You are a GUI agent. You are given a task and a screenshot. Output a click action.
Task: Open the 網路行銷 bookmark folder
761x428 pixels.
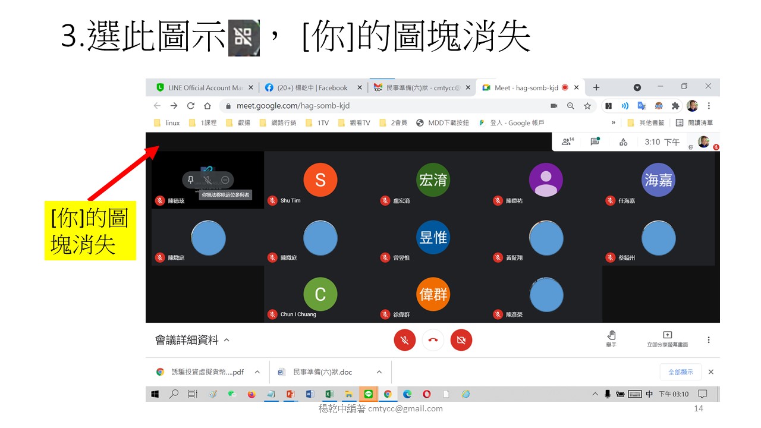coord(278,122)
